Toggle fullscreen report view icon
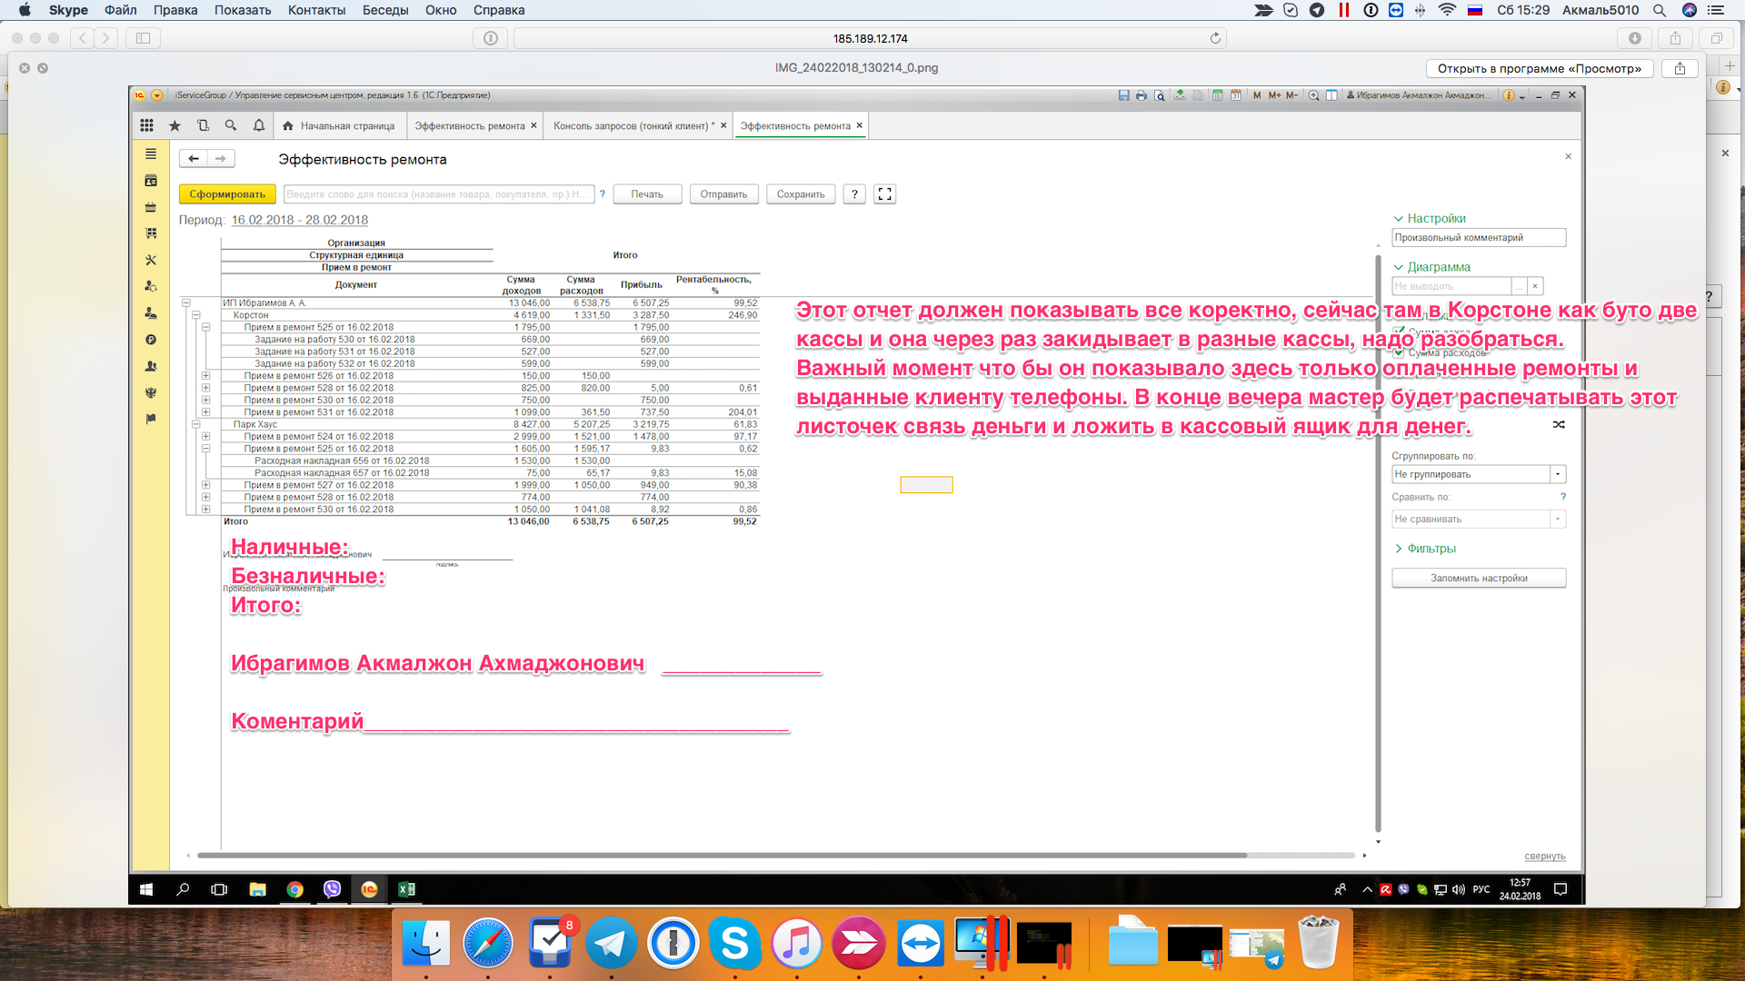Viewport: 1745px width, 981px height. pos(884,194)
